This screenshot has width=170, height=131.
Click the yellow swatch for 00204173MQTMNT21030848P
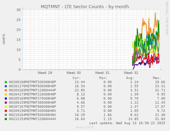(x=6, y=94)
